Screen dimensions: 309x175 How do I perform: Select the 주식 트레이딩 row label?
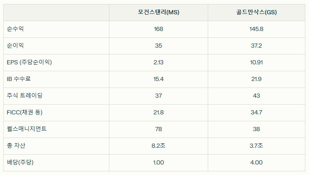24,96
